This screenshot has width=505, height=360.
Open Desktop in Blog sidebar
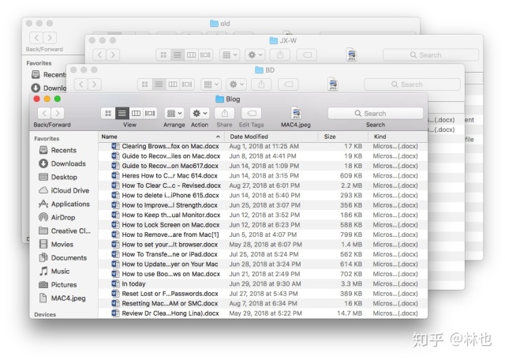[x=58, y=177]
